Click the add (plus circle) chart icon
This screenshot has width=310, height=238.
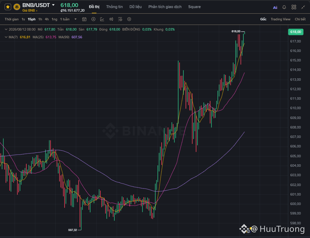tap(93, 19)
